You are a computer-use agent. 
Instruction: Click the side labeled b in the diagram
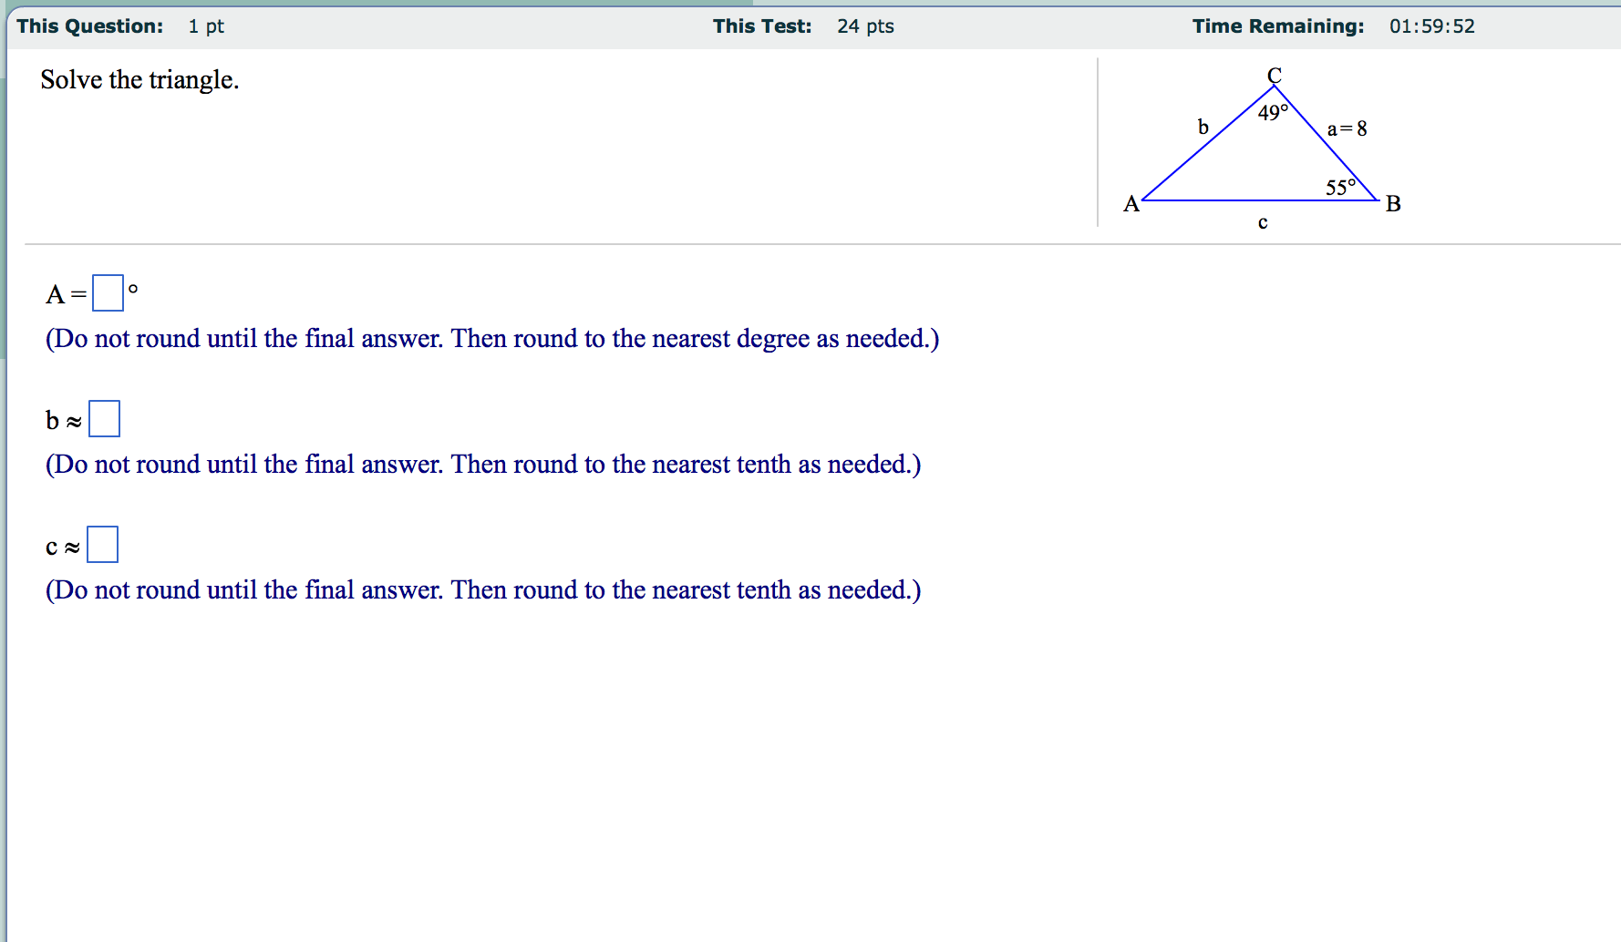[x=1203, y=127]
